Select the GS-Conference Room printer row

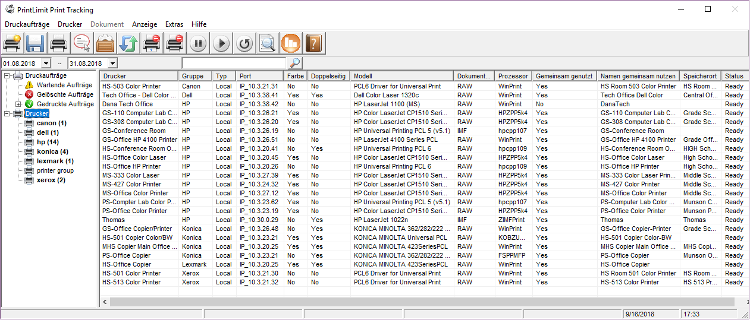tap(423, 131)
